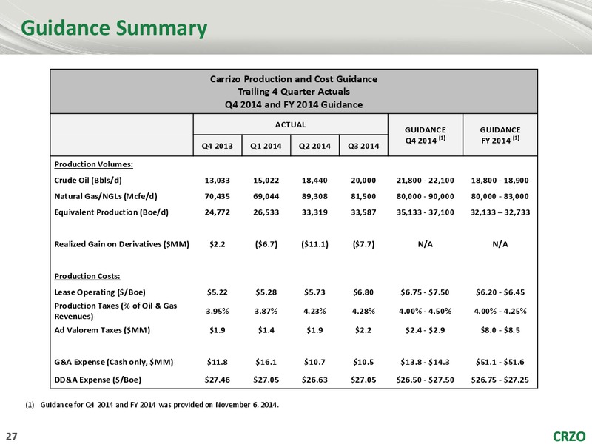The image size is (592, 444).
Task: Select lease operating value $5.22
Action: point(218,292)
